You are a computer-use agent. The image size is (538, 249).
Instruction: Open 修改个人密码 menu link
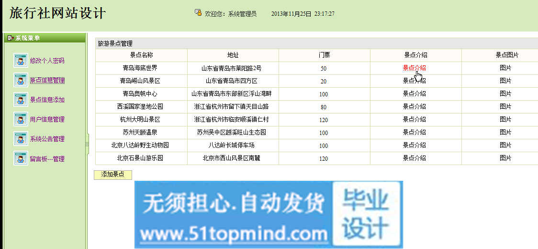point(47,61)
